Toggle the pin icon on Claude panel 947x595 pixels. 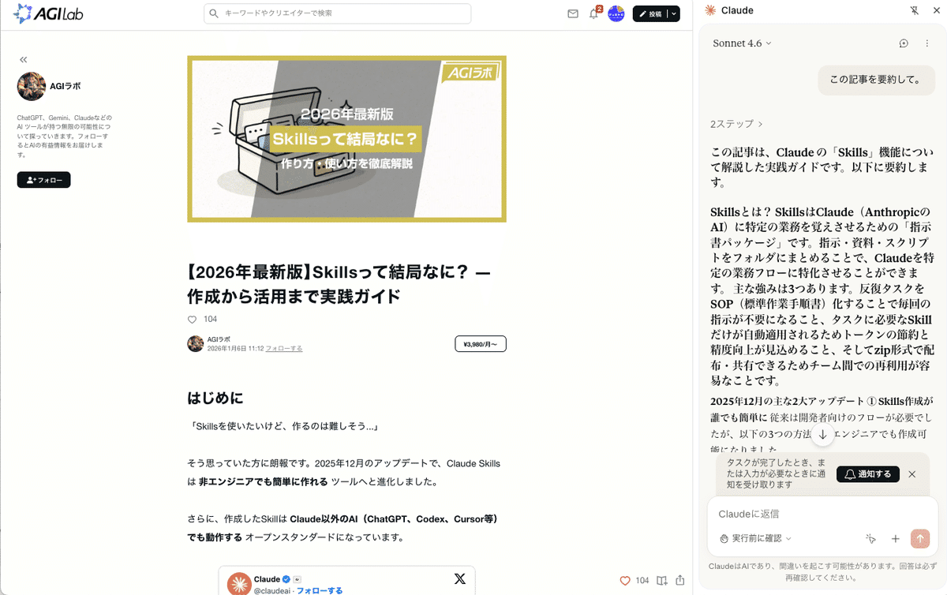(x=915, y=10)
